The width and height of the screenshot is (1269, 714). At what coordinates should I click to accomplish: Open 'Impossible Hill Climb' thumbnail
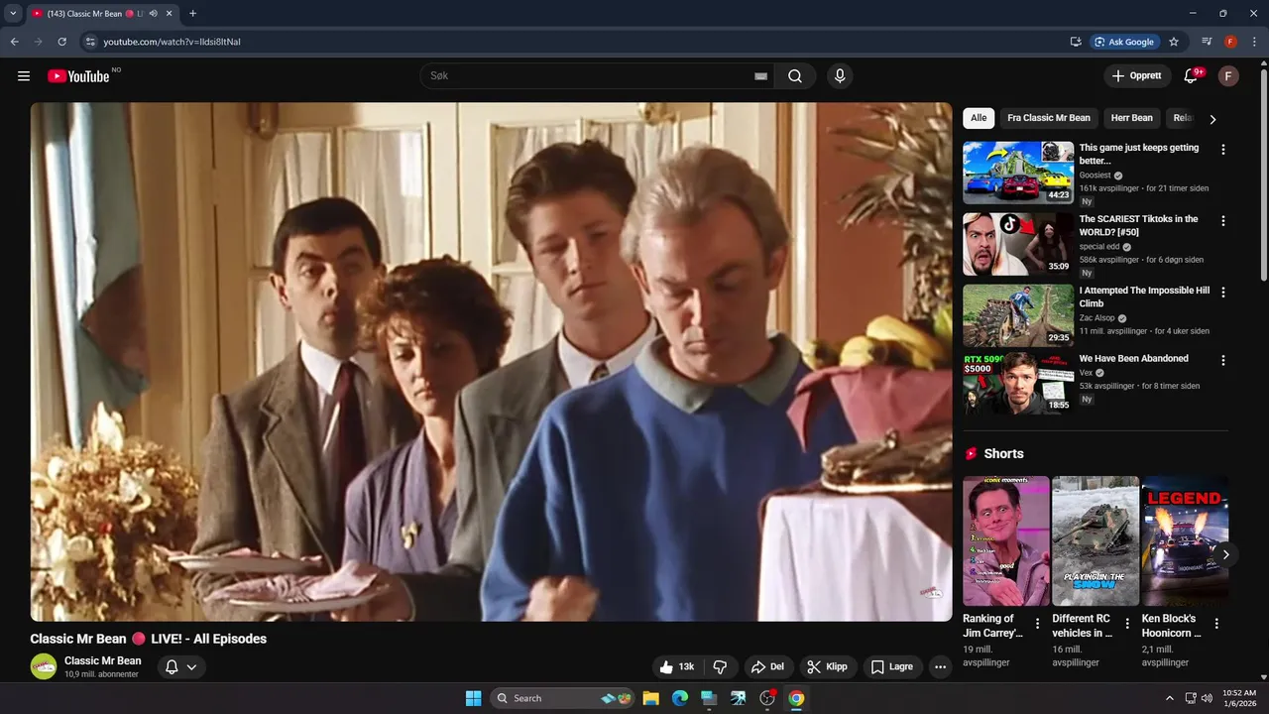tap(1018, 315)
